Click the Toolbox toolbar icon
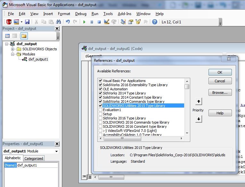Screen dimensions: 245x187 click(145, 22)
